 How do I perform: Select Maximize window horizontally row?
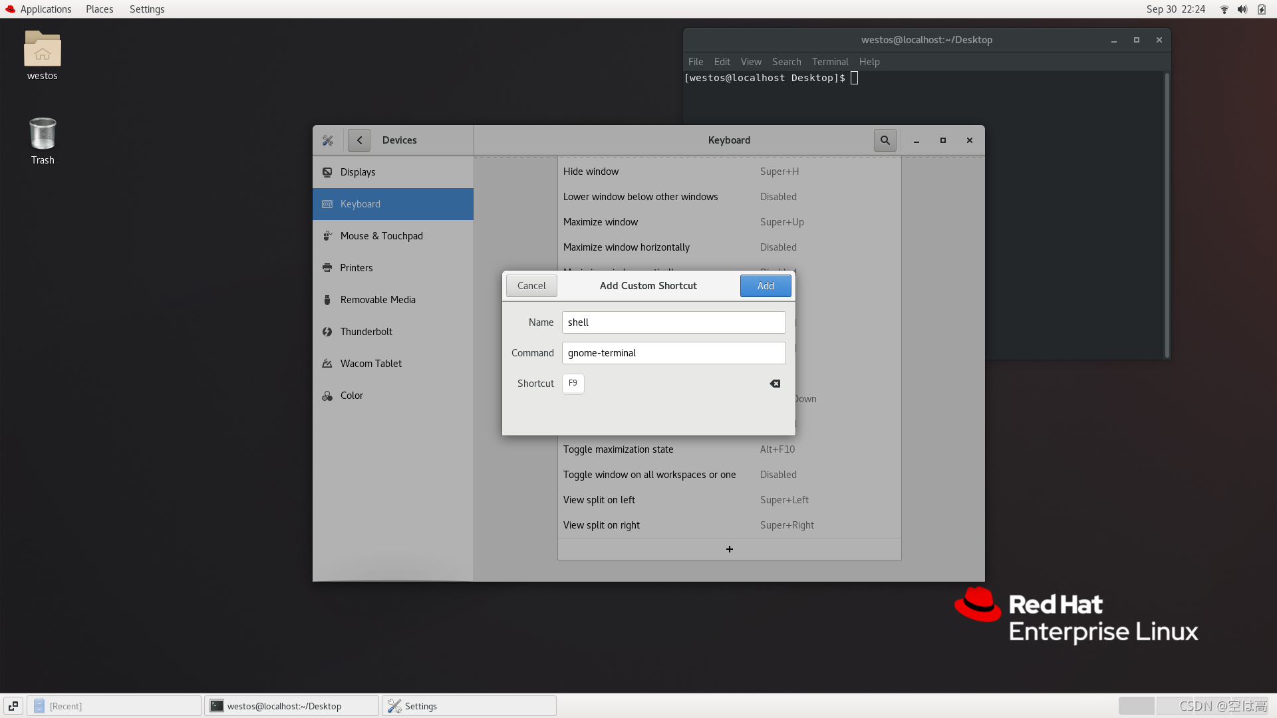tap(730, 247)
